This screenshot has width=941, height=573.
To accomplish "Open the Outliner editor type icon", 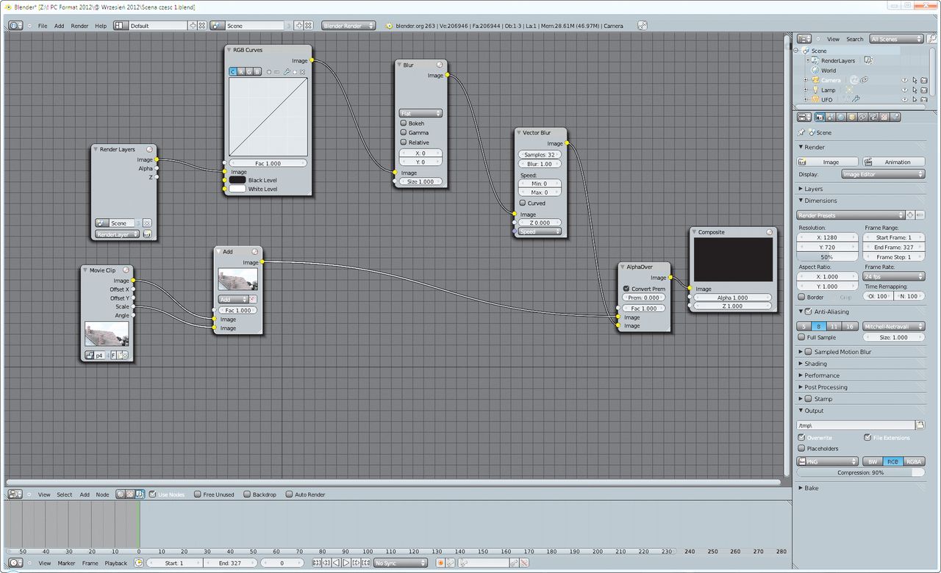I will point(804,39).
